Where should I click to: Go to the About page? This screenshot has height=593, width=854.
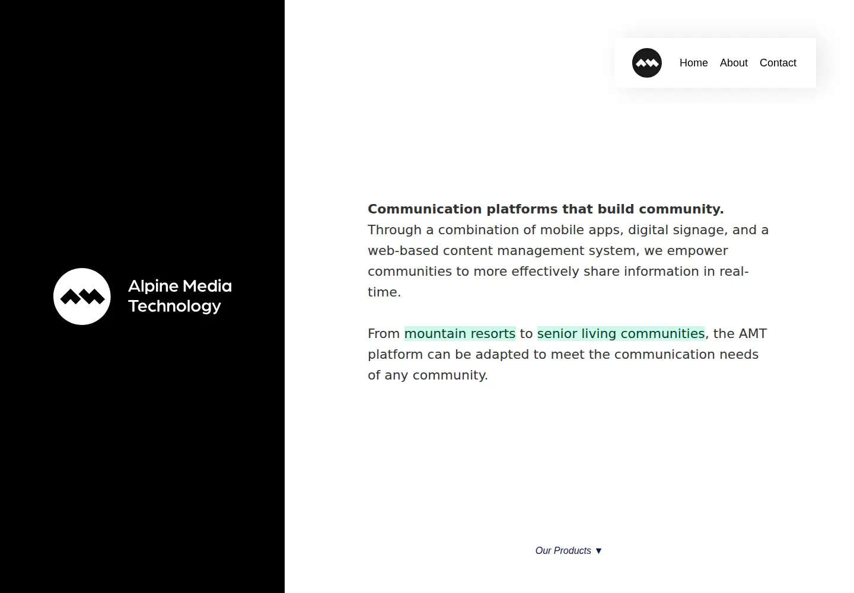[x=734, y=63]
